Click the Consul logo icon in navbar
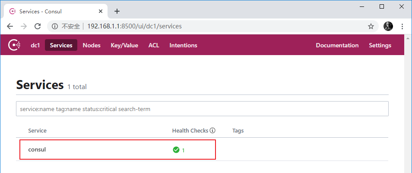The height and width of the screenshot is (173, 412). click(x=14, y=45)
